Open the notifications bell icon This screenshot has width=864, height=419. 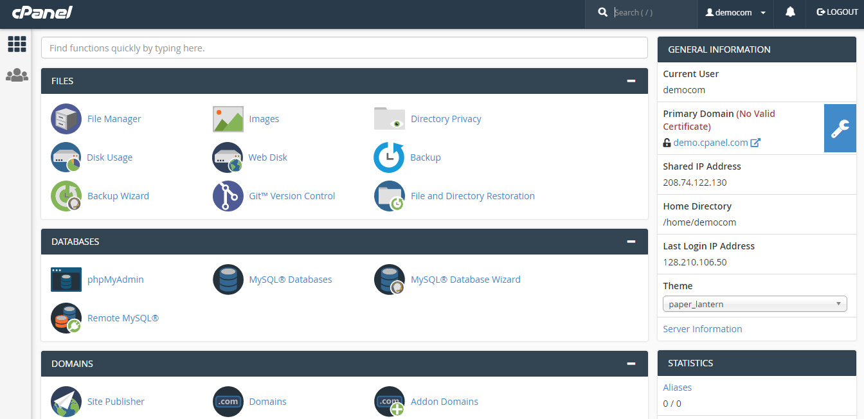point(789,12)
